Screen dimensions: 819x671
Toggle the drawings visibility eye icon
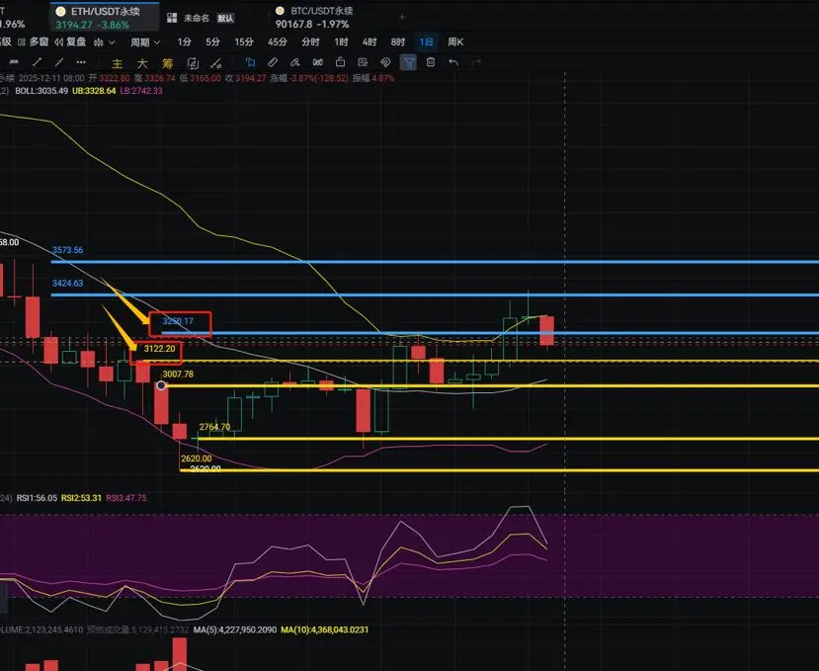tap(317, 62)
